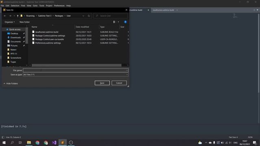Click the File name input field

click(x=74, y=70)
